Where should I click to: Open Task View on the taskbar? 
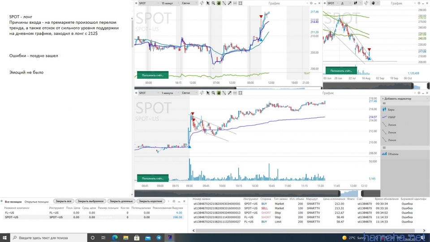click(x=103, y=238)
